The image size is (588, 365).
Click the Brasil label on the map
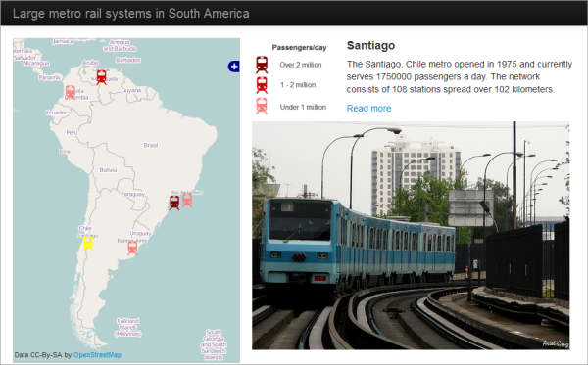[151, 145]
